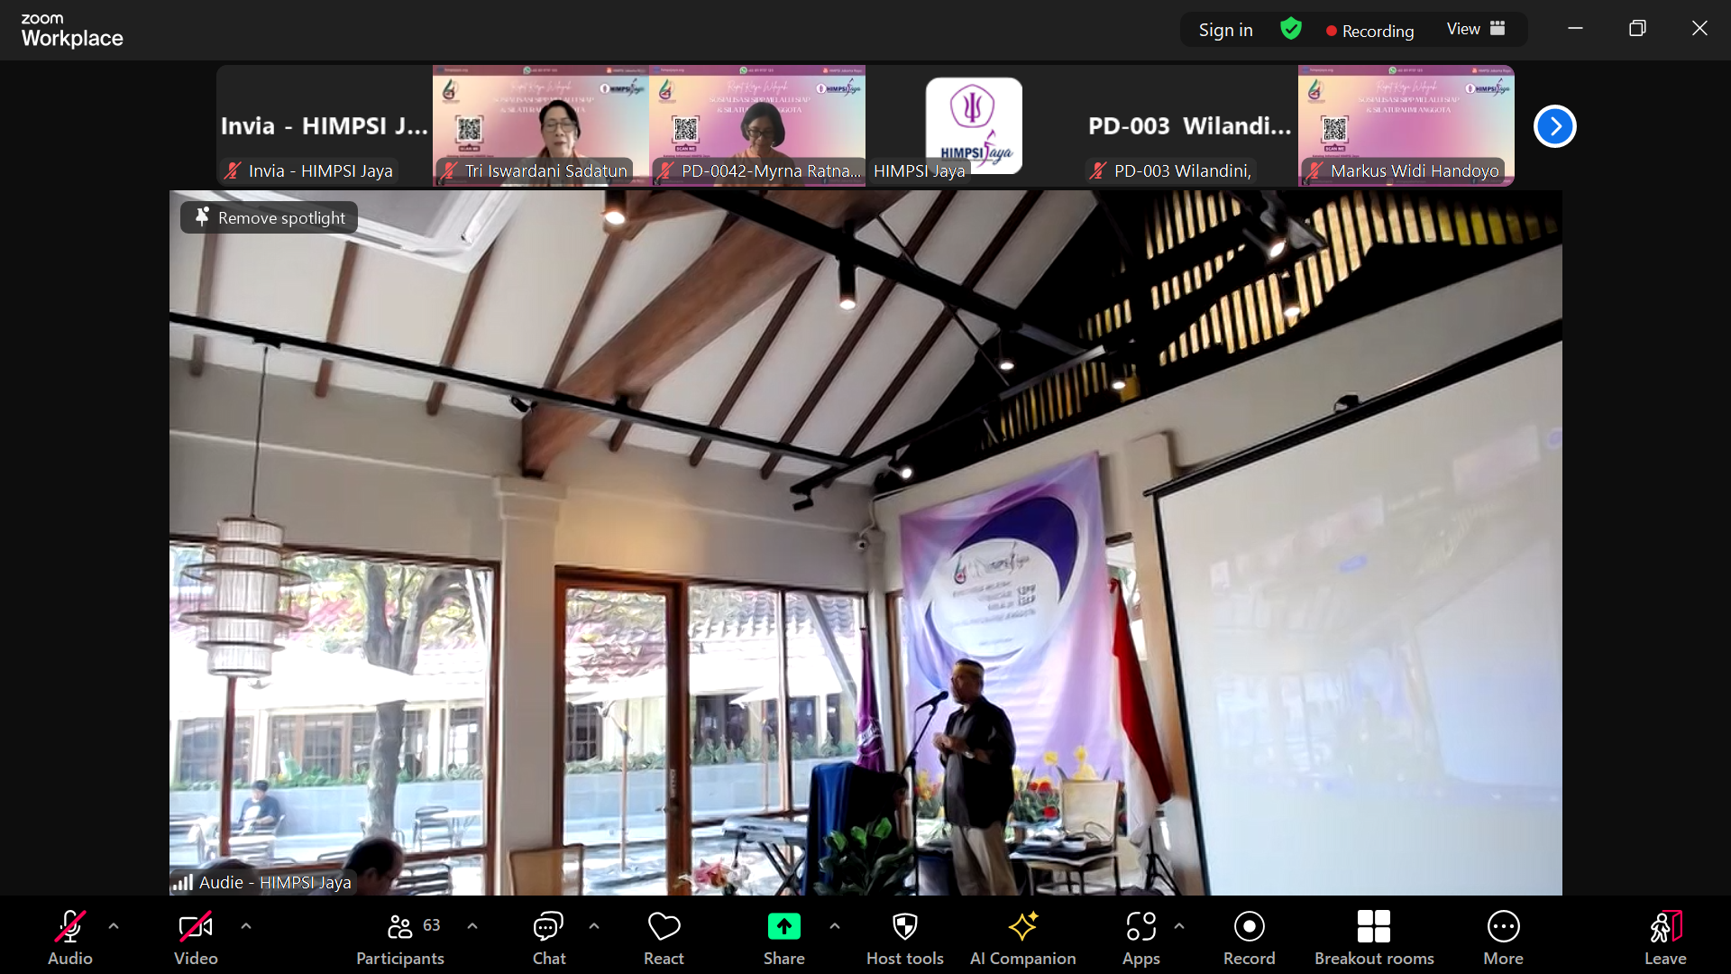Open the React emoji menu
The height and width of the screenshot is (974, 1731).
click(664, 938)
